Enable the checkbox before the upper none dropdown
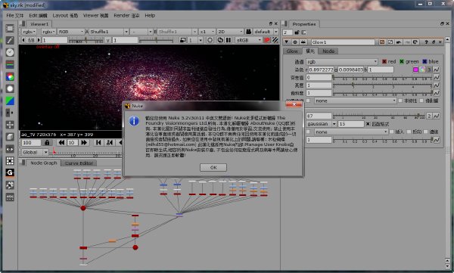The image size is (454, 273). coord(308,101)
